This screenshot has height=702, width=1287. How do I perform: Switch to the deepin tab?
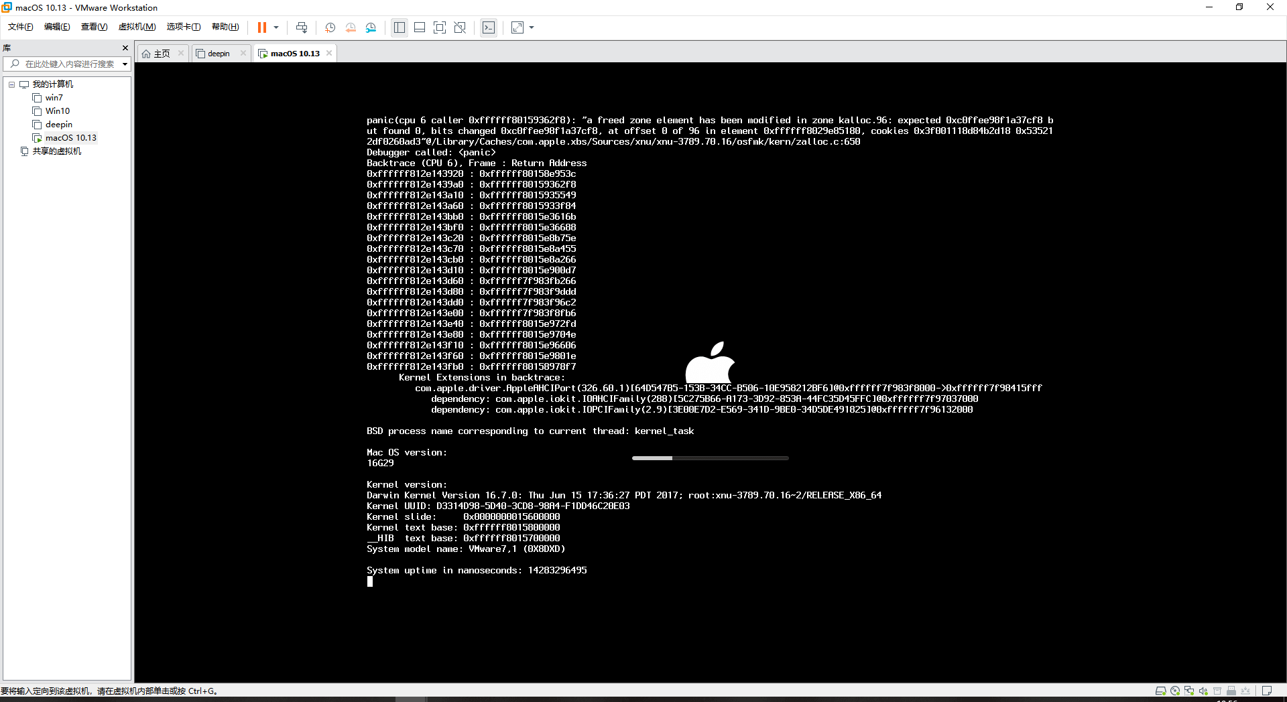219,54
